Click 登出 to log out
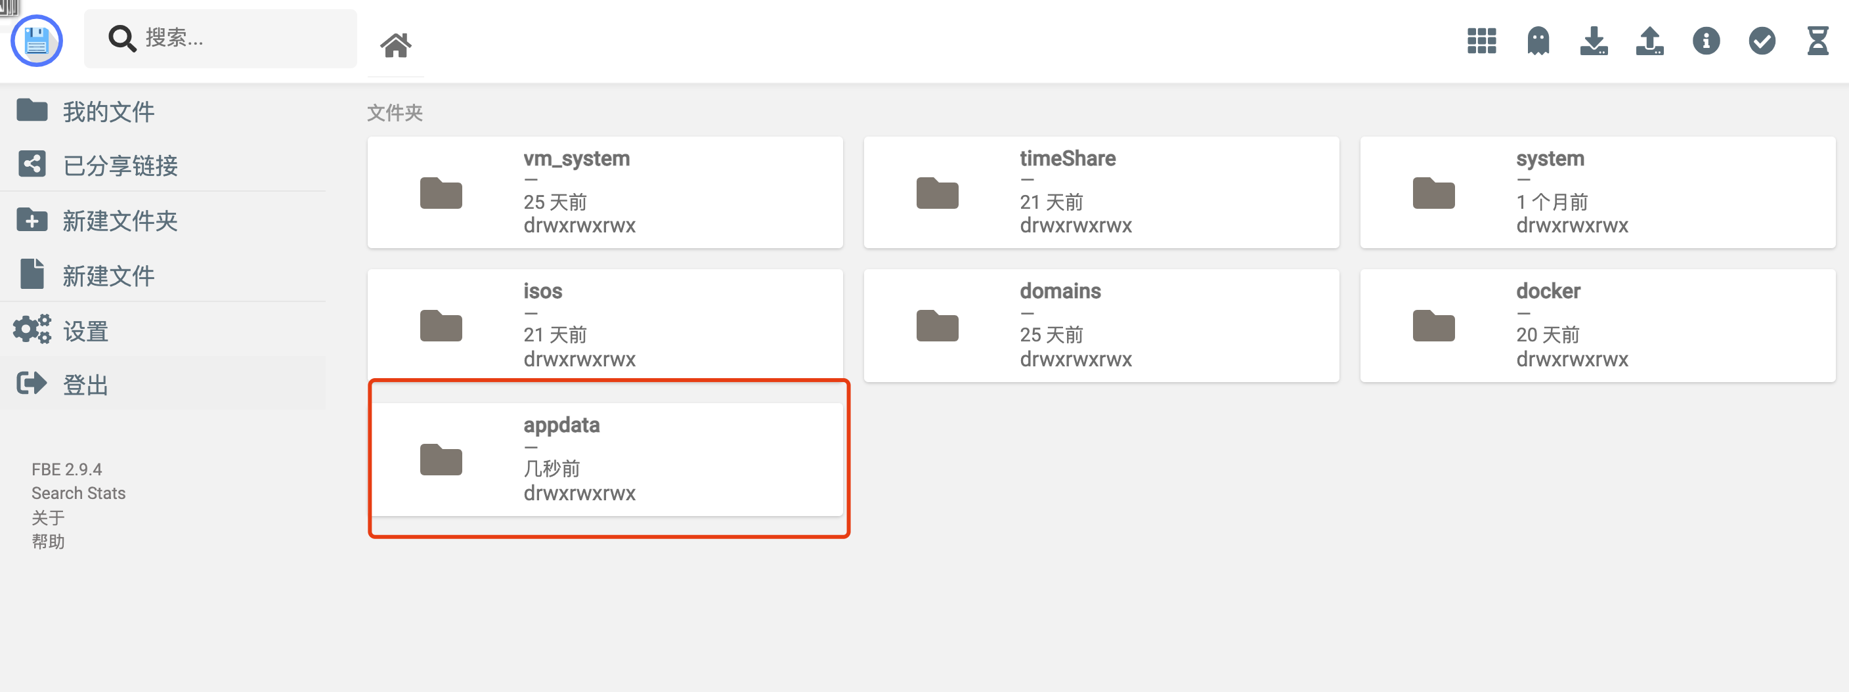 [x=163, y=384]
